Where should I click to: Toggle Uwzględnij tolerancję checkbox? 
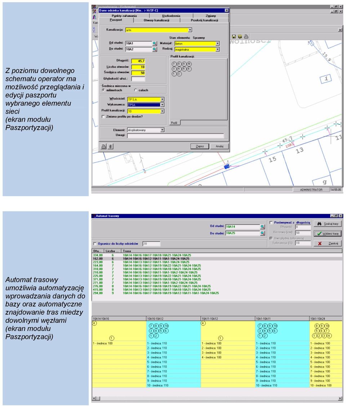click(271, 238)
